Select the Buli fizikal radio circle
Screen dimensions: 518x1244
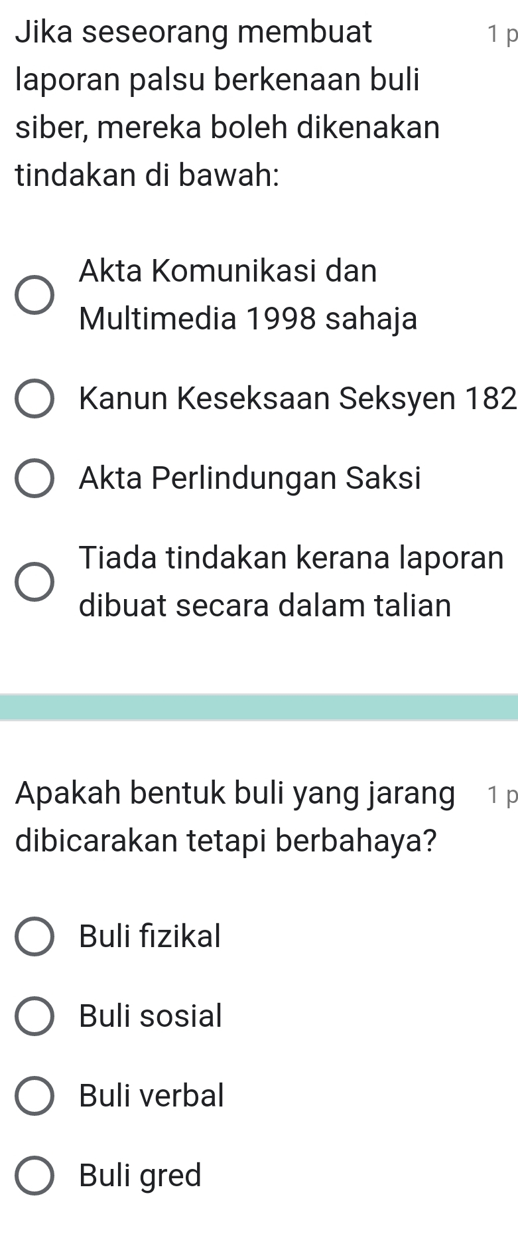click(34, 937)
